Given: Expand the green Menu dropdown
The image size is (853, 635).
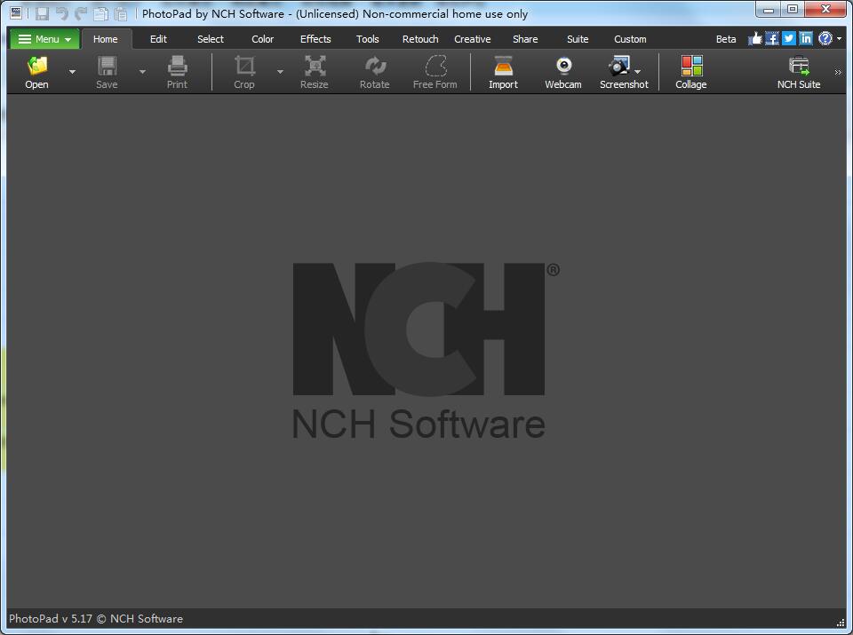Looking at the screenshot, I should click(x=44, y=39).
